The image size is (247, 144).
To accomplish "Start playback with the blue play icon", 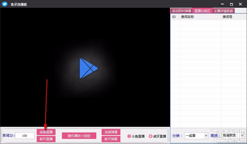I will [x=89, y=68].
